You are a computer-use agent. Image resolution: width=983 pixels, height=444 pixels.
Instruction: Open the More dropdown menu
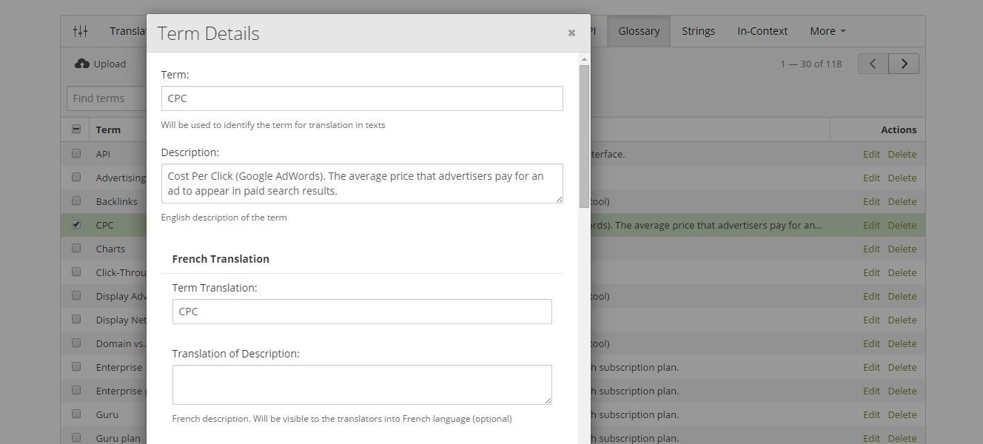[828, 31]
